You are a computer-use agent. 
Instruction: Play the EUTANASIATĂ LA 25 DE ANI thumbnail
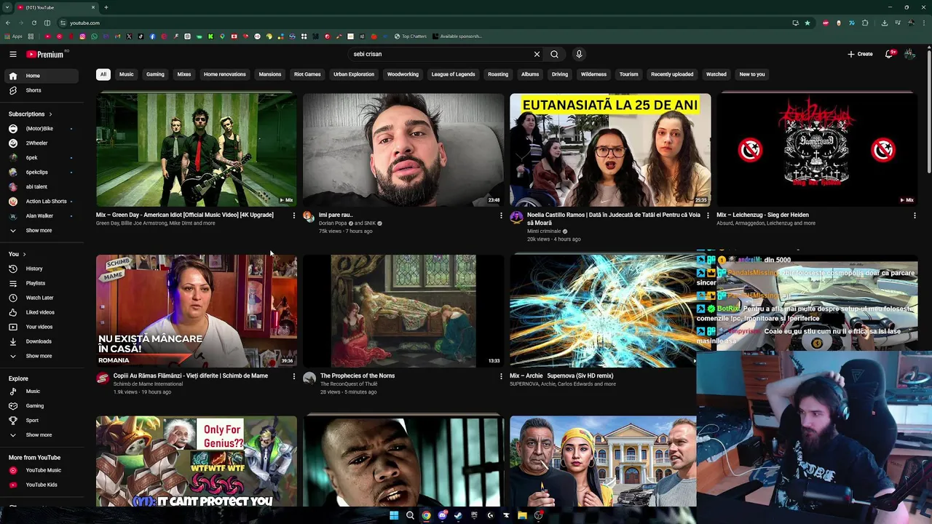[x=610, y=150]
